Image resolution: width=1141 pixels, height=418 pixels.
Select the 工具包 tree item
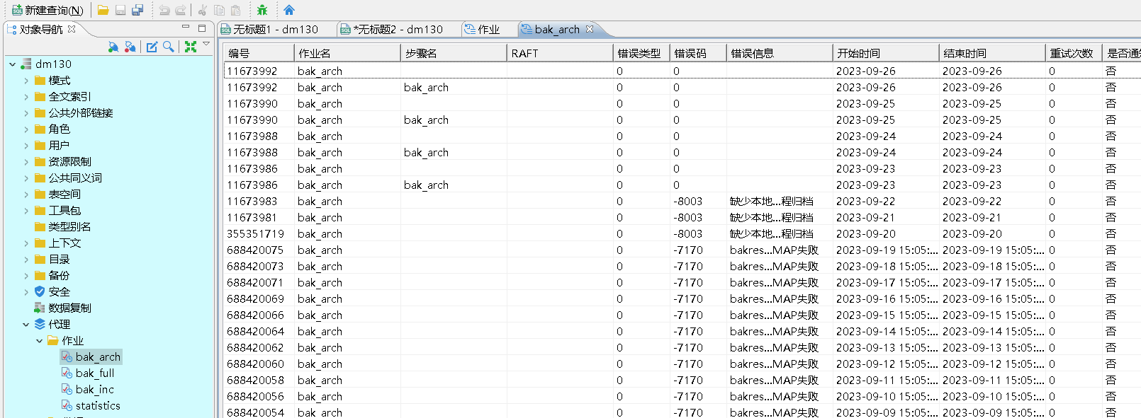tap(64, 211)
